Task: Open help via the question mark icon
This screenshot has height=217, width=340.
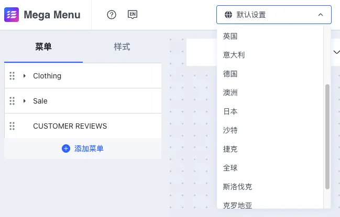Action: (111, 15)
